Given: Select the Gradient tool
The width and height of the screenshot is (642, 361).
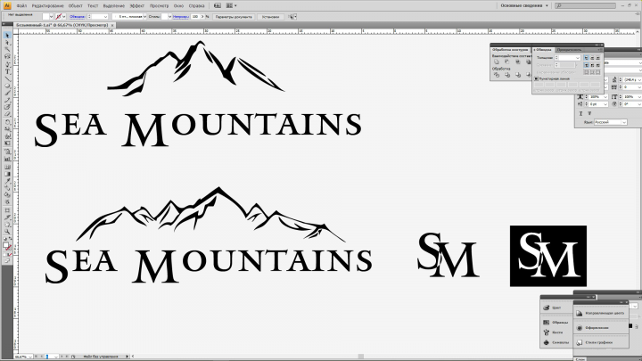Looking at the screenshot, I should click(7, 174).
